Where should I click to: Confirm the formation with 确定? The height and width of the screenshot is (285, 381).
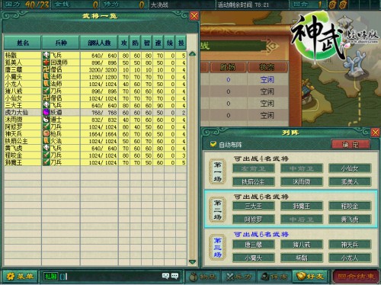(x=351, y=145)
